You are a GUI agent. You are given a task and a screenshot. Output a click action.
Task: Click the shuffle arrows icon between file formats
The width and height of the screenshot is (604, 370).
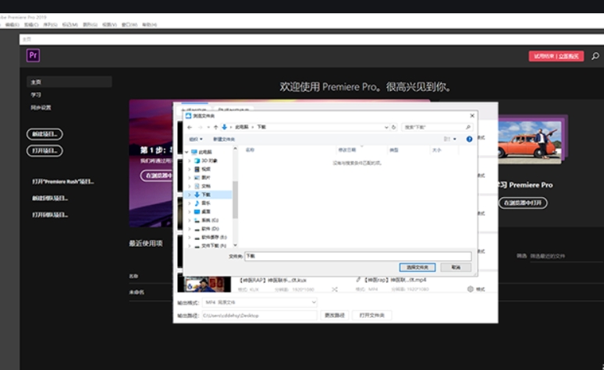coord(334,289)
